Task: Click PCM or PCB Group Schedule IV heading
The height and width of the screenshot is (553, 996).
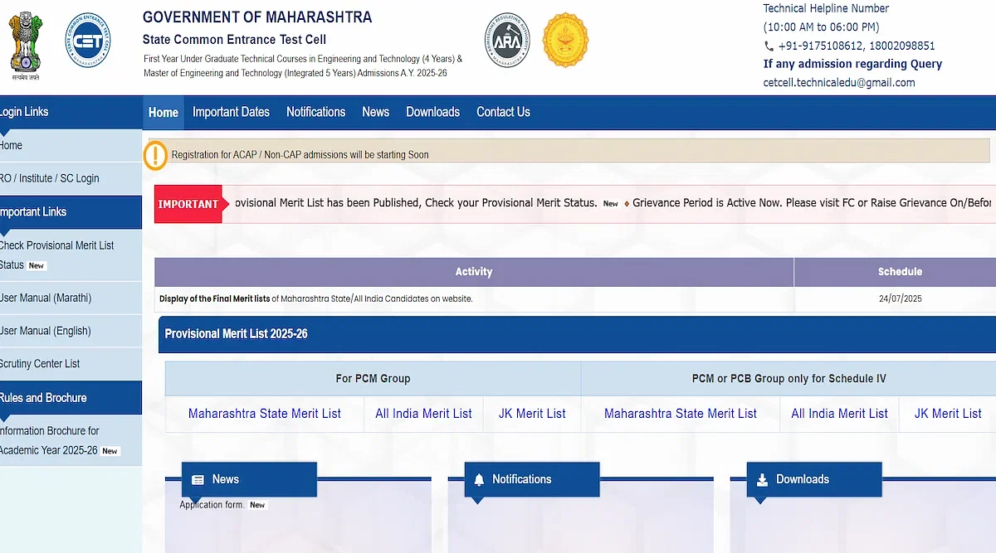Action: tap(789, 379)
